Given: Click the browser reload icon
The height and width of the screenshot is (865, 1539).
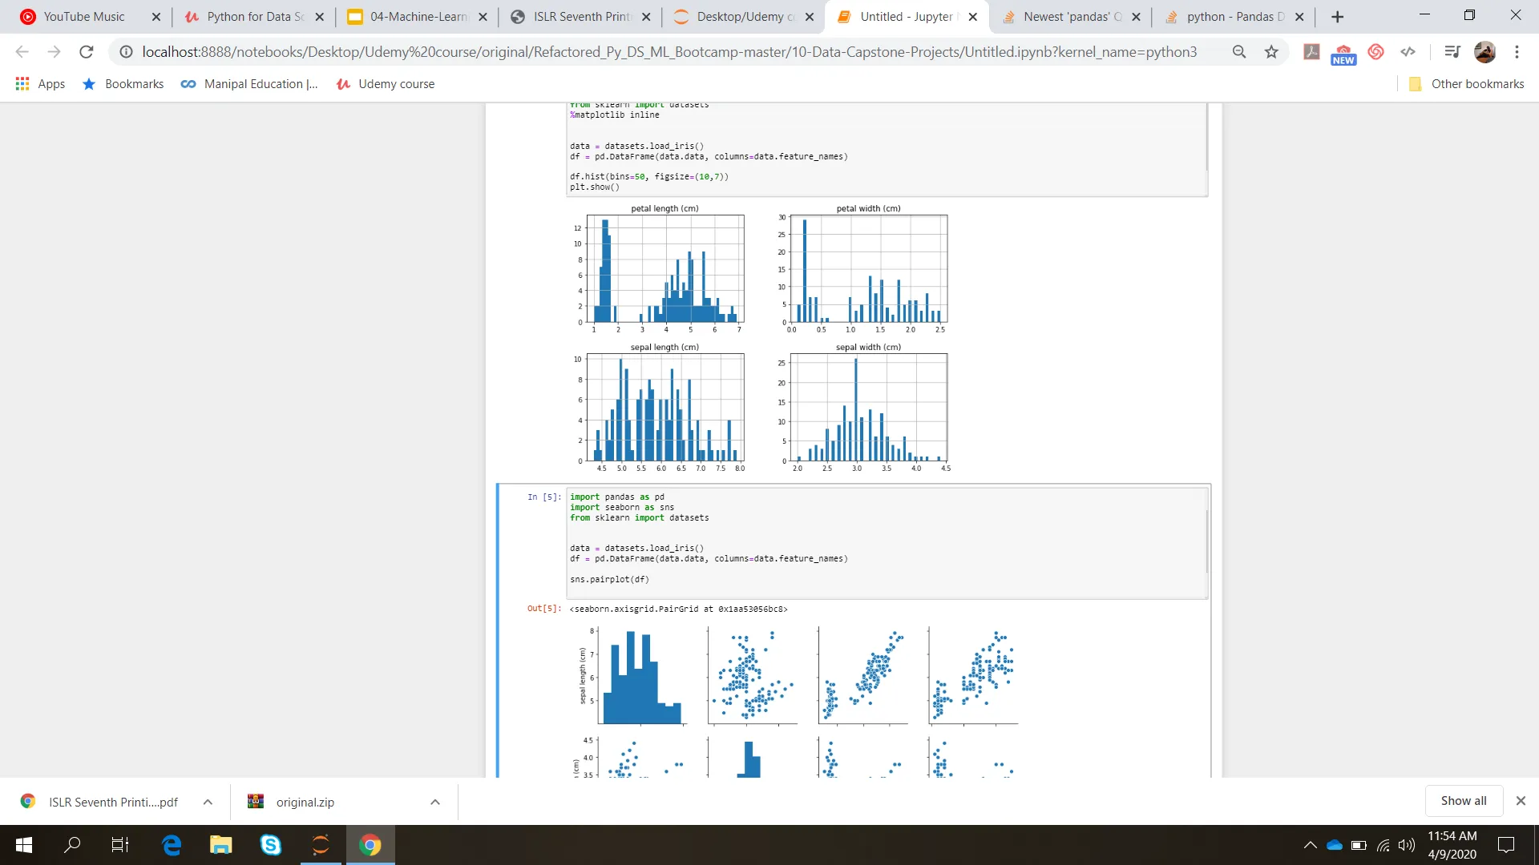Looking at the screenshot, I should click(x=86, y=52).
